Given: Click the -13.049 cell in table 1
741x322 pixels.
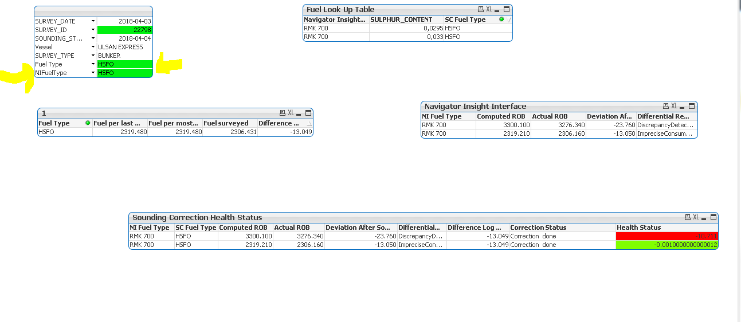Looking at the screenshot, I should 285,132.
